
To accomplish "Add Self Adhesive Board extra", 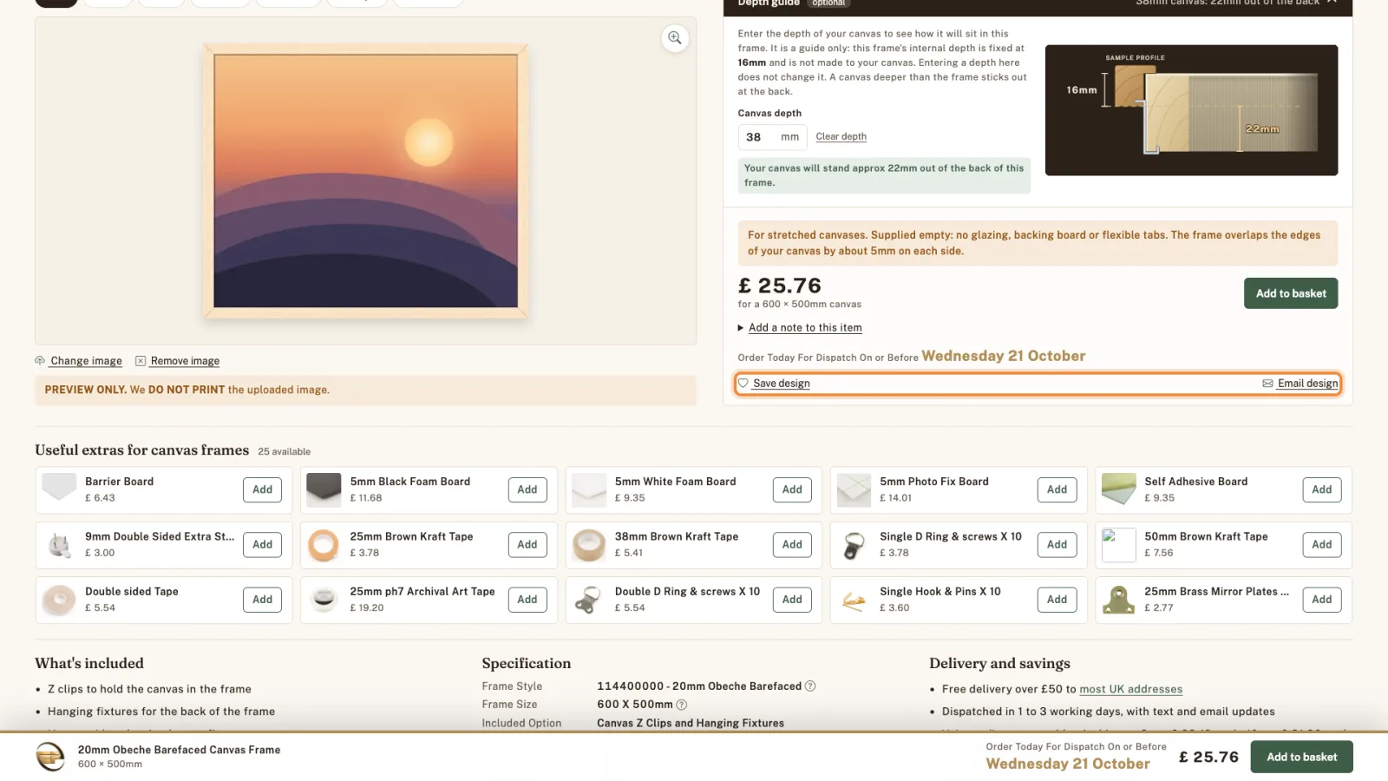I will click(1321, 489).
